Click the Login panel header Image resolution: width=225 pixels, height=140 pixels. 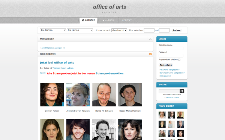click(x=172, y=39)
